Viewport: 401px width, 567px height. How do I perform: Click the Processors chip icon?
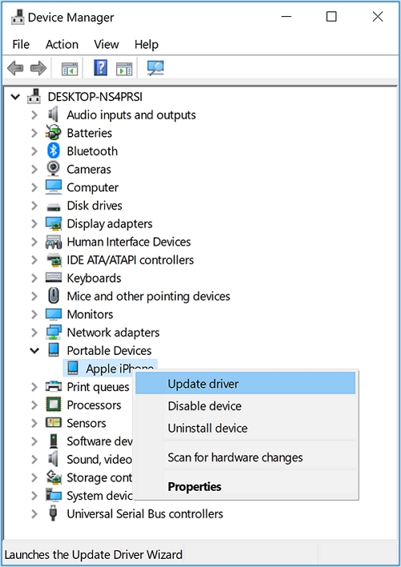(54, 404)
